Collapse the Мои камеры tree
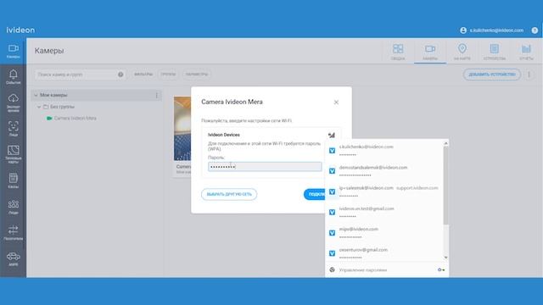The image size is (543, 305). click(36, 95)
